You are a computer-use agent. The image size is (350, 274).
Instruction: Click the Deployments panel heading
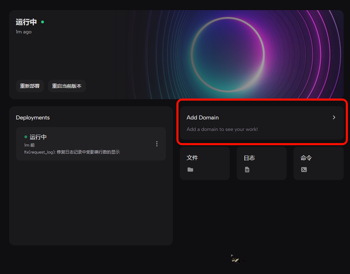coord(33,118)
